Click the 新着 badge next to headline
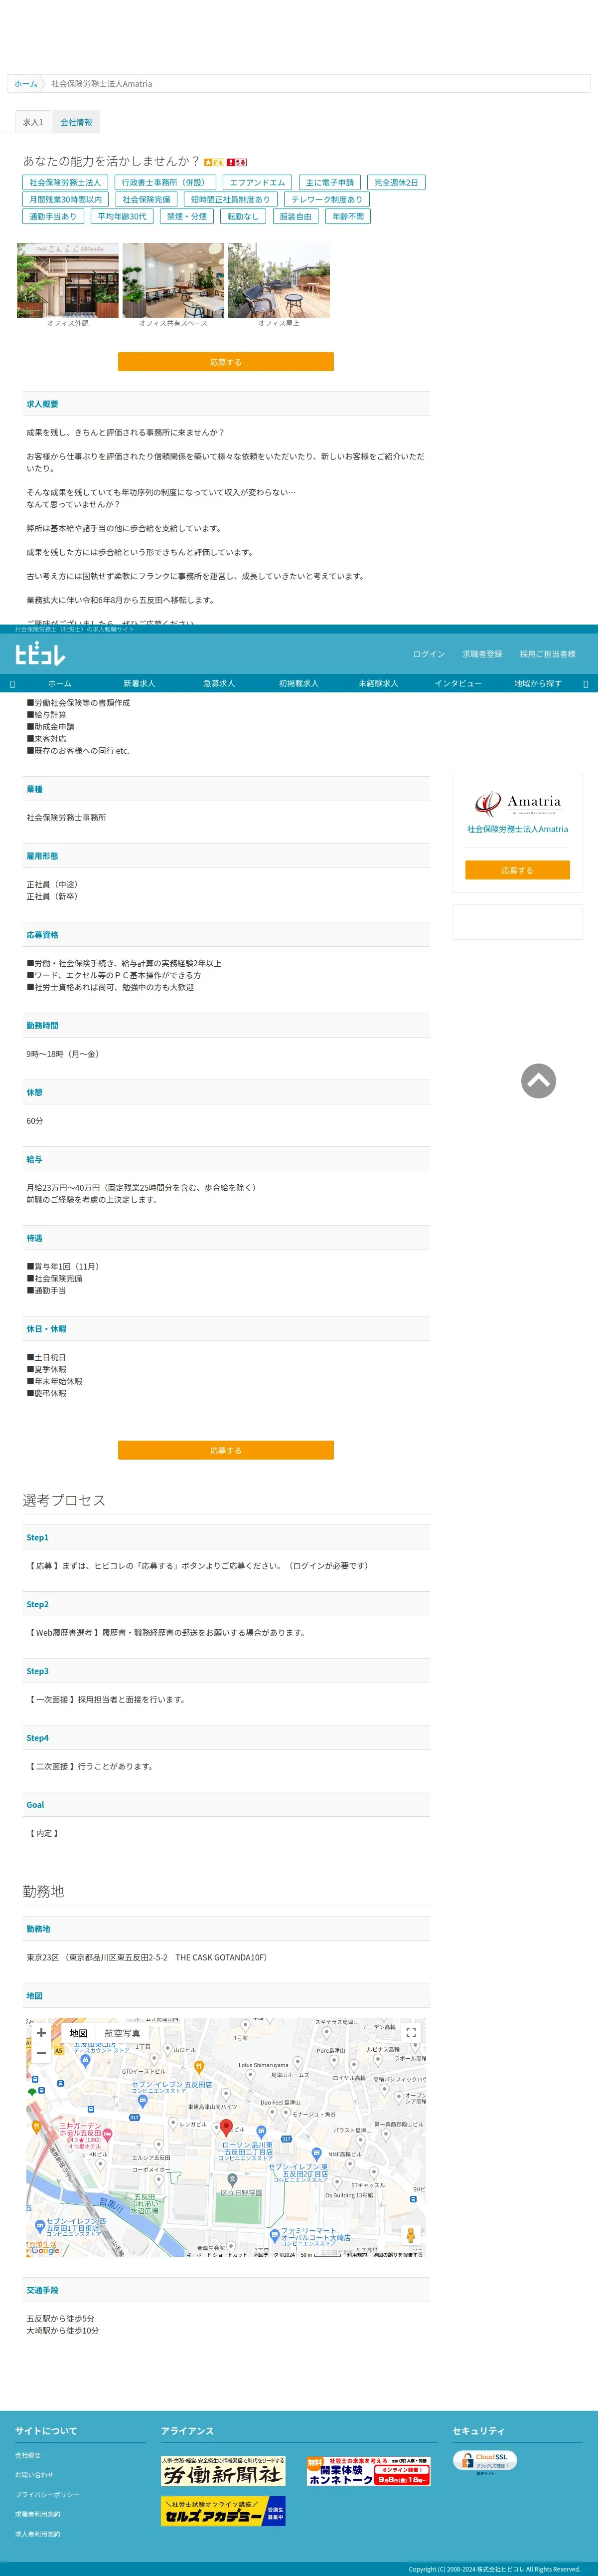The width and height of the screenshot is (598, 2576). click(215, 162)
